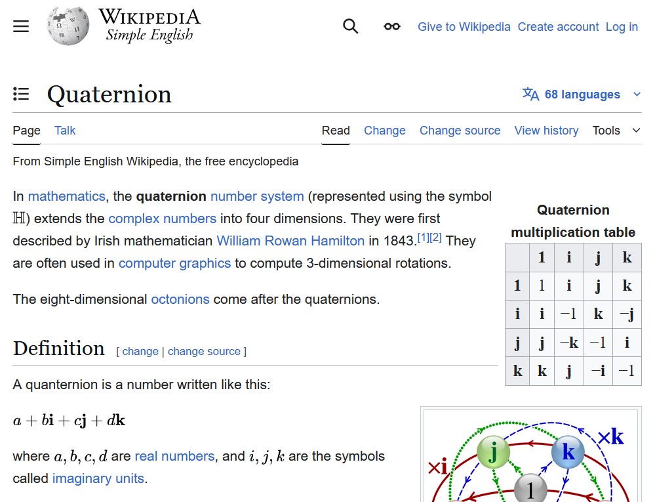Open the William Rowan Hamilton link
The width and height of the screenshot is (655, 502).
coord(290,241)
